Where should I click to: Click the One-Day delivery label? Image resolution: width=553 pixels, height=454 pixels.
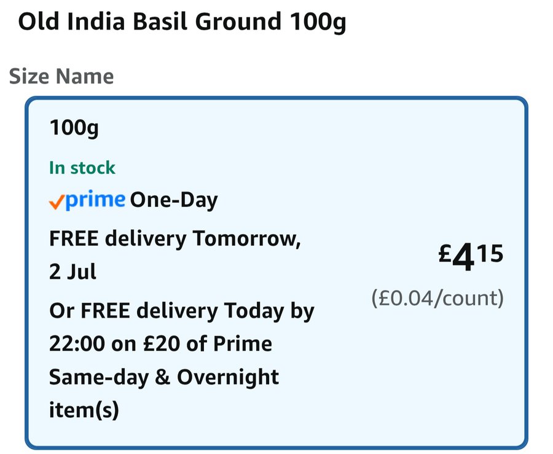(x=174, y=200)
